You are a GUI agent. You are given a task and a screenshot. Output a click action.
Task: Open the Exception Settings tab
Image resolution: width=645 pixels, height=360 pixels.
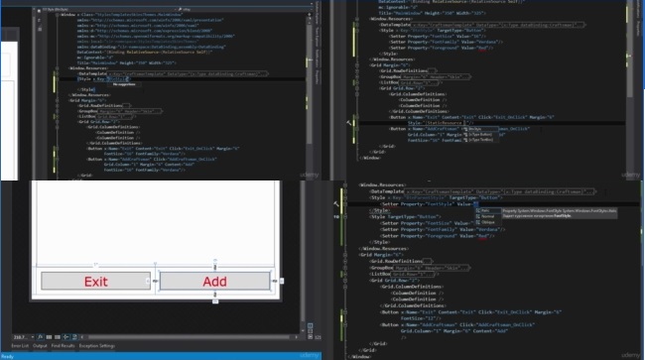coord(97,346)
